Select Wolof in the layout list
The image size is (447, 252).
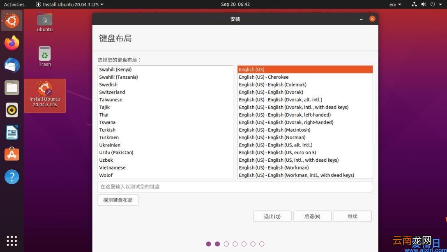point(165,175)
